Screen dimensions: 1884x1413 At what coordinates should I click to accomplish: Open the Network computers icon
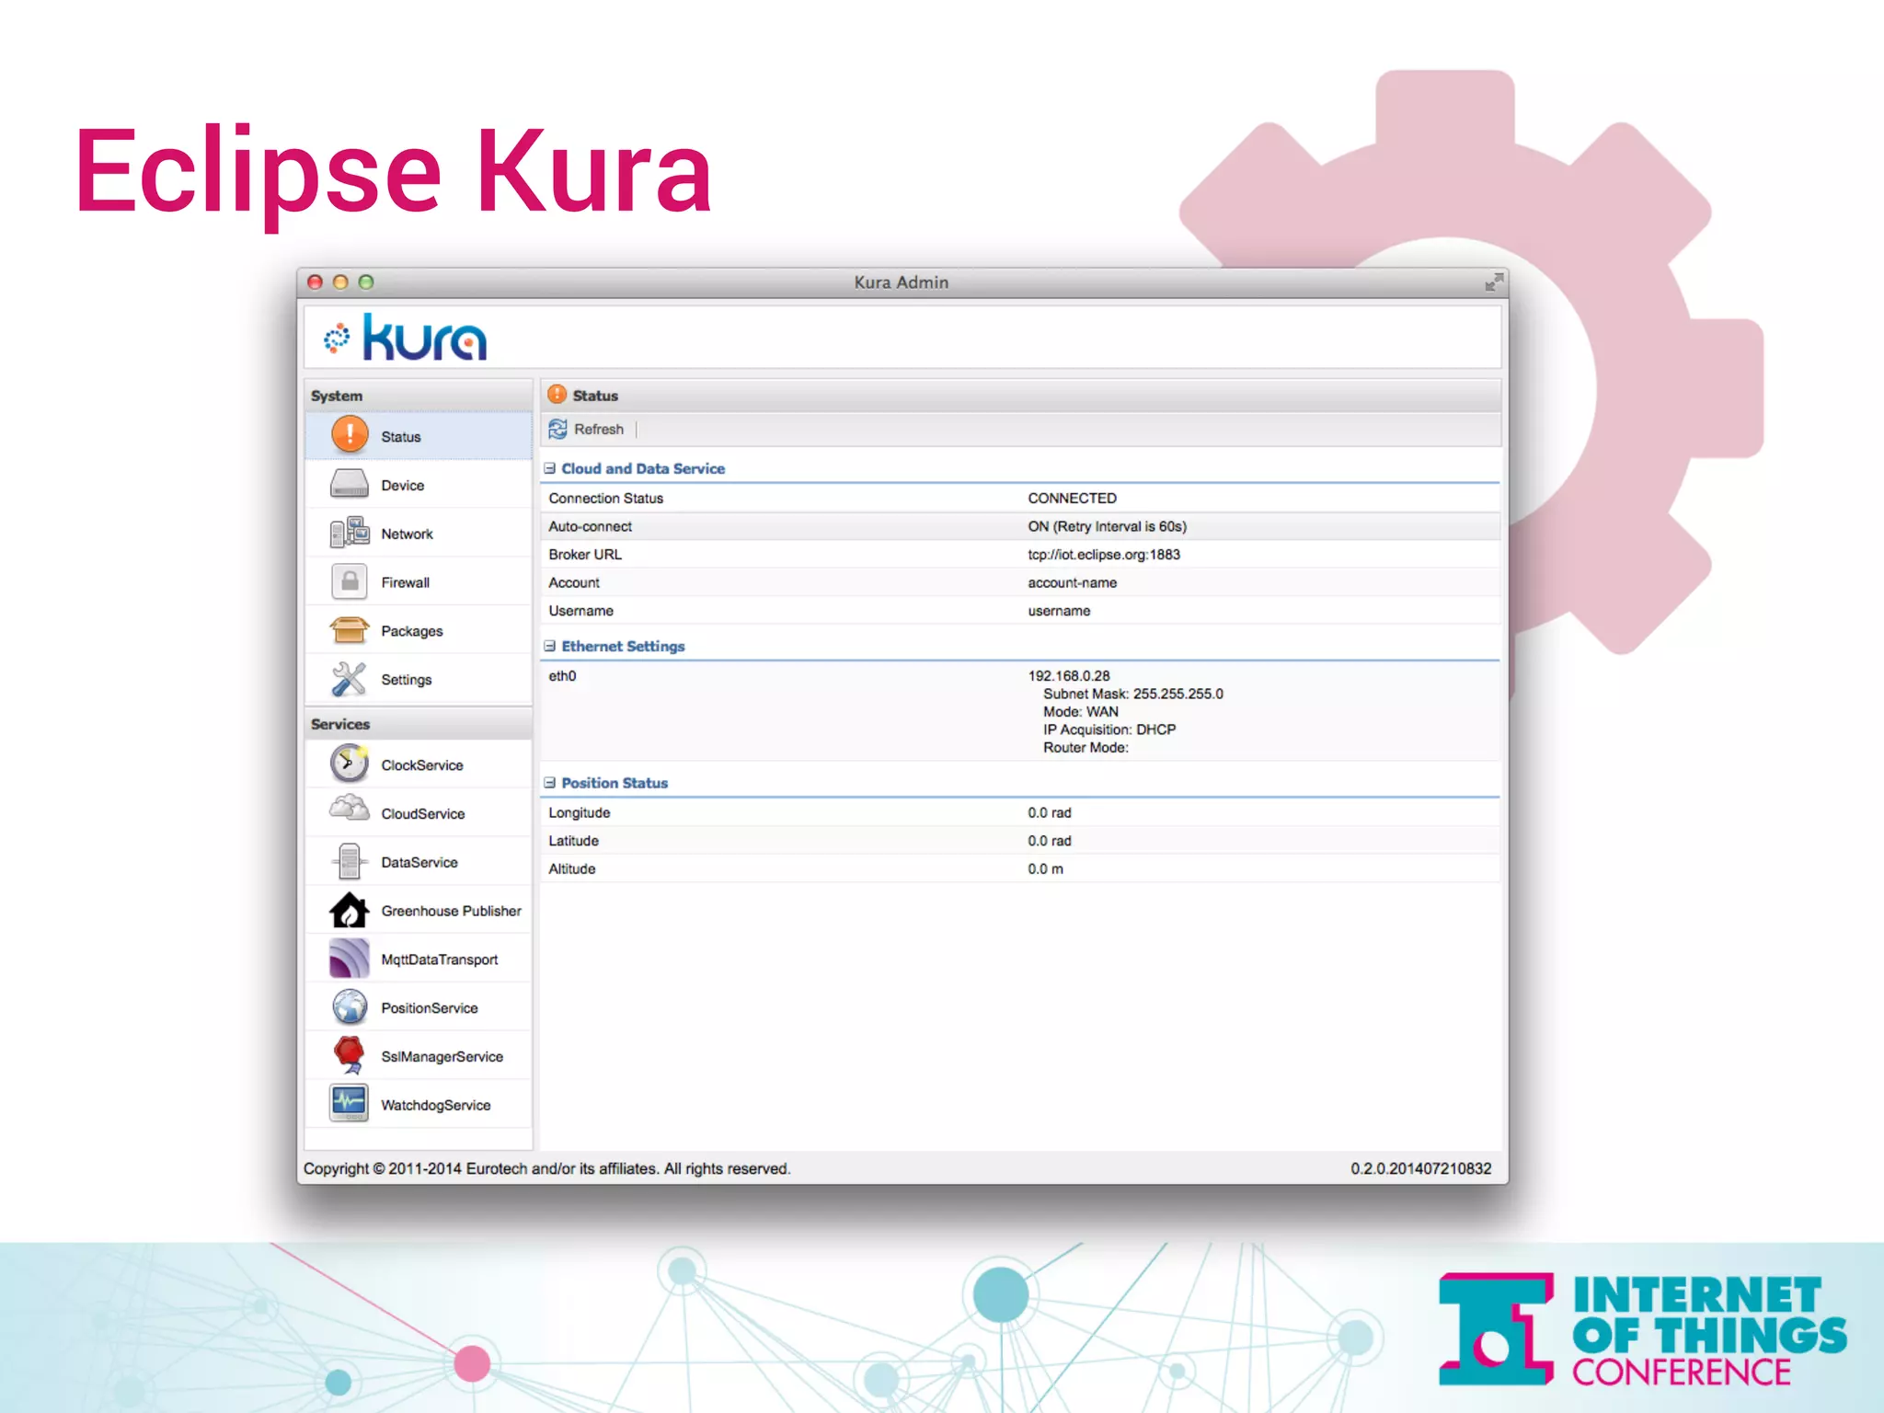(x=350, y=534)
